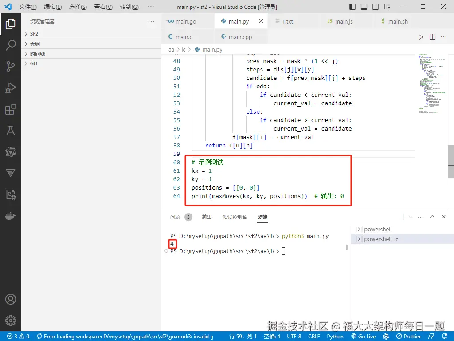This screenshot has height=341, width=454.
Task: Open the Extensions view icon
Action: [x=11, y=109]
